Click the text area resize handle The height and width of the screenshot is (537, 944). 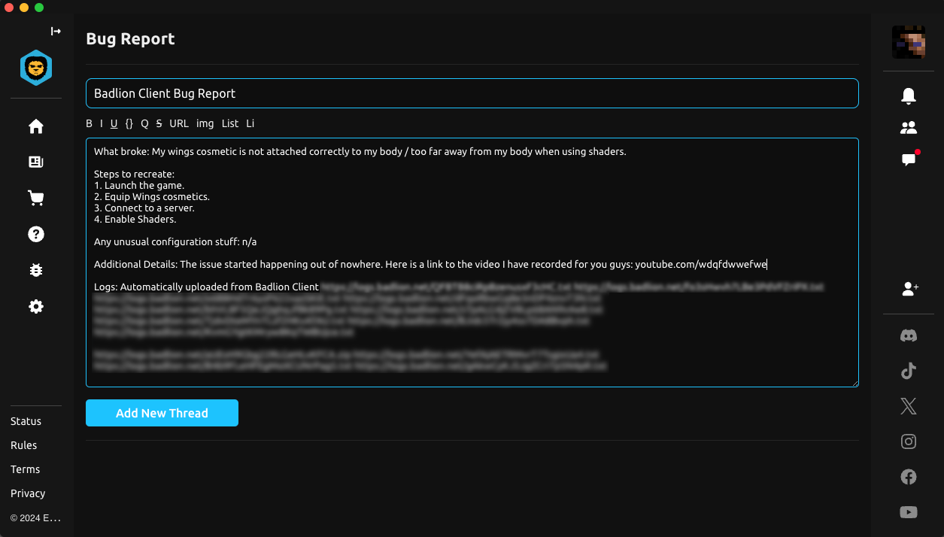854,383
